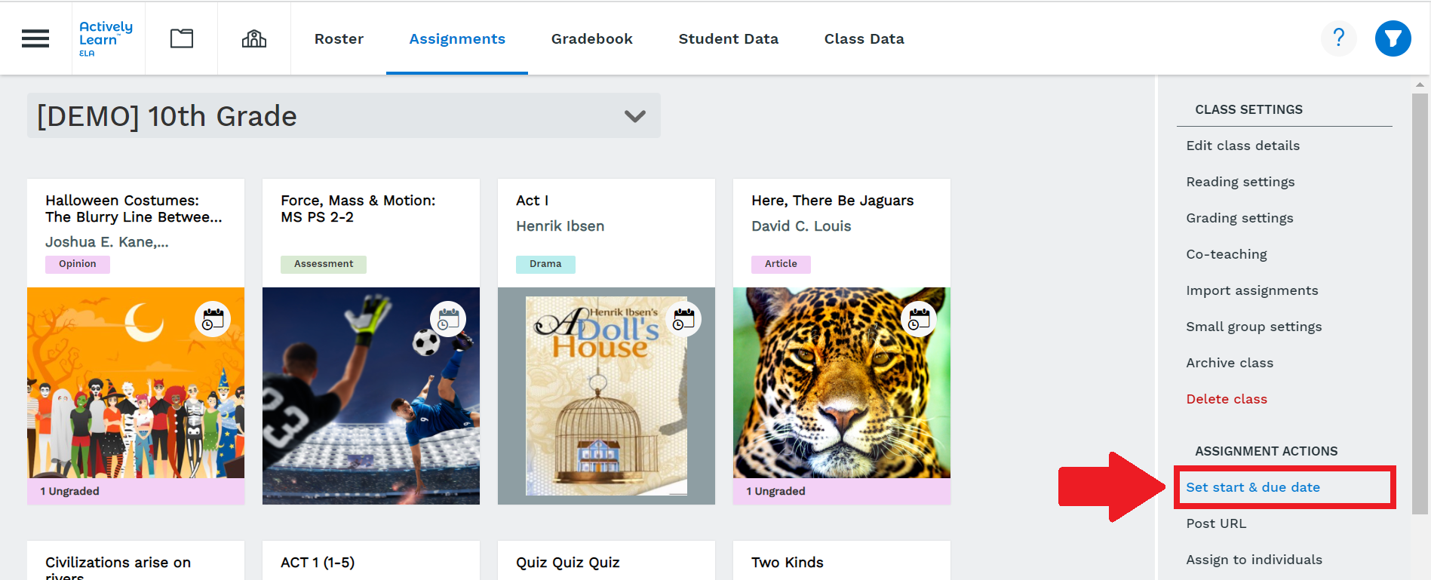
Task: Click calendar icon on Force, Mass & Motion card
Action: [x=448, y=320]
